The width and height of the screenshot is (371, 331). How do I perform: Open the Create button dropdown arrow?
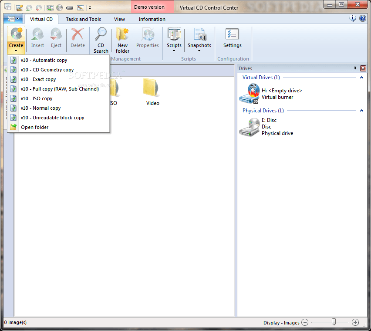click(16, 51)
